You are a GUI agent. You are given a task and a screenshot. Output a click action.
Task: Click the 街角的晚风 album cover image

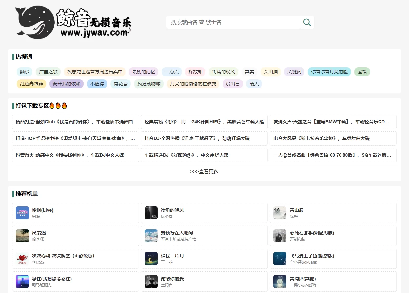[x=151, y=213]
